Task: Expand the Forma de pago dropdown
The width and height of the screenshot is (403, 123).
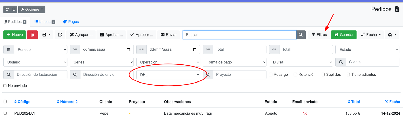Action: [234, 62]
